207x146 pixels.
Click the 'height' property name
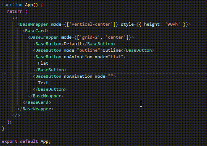click(x=152, y=25)
